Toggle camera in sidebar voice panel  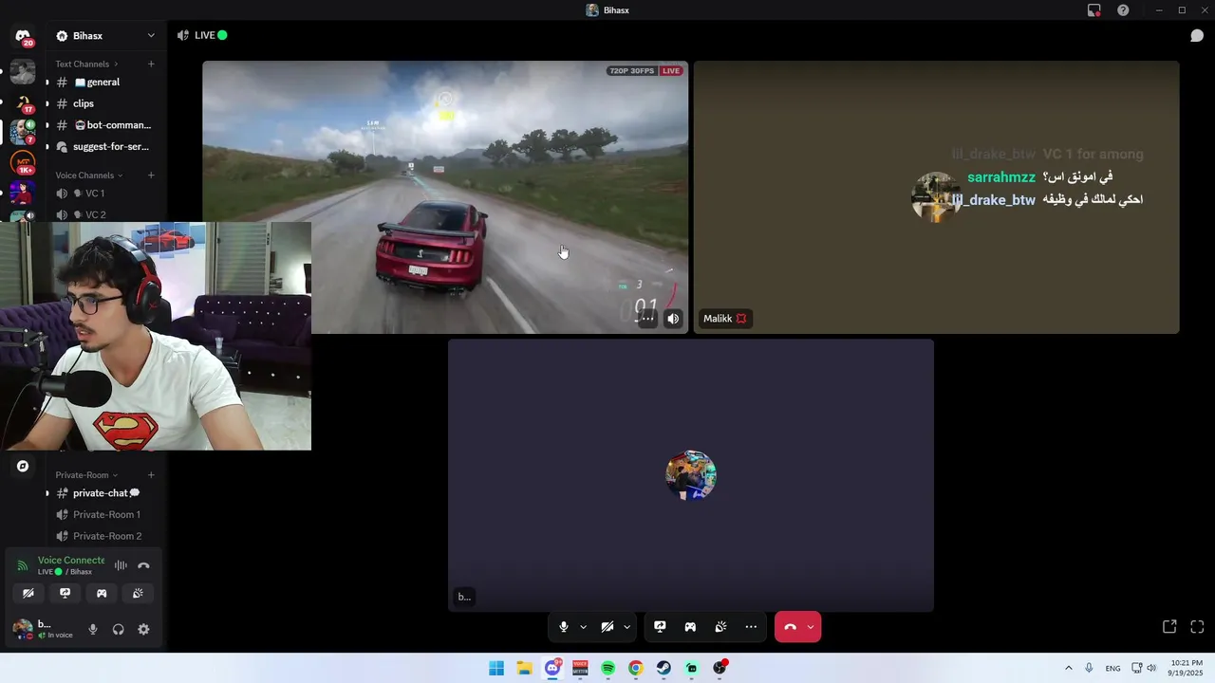(28, 593)
